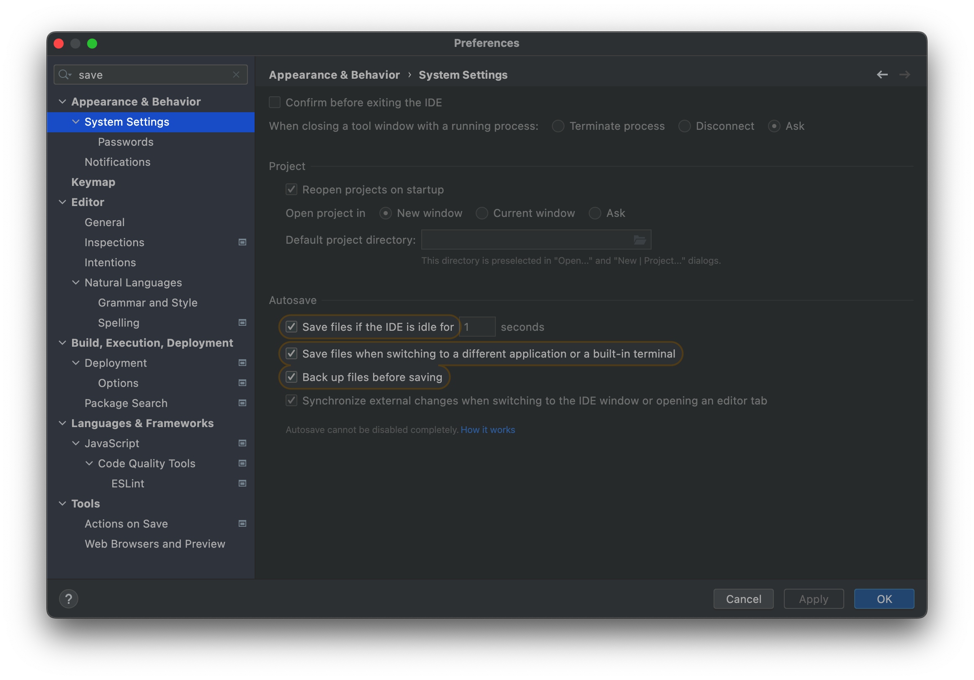Open the How it works link
The width and height of the screenshot is (974, 680).
point(487,430)
